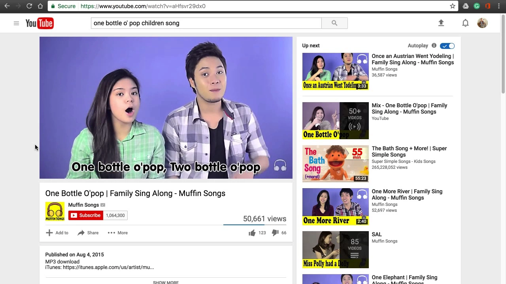Open the Mix - One Bottle O'pop thumbnail
The width and height of the screenshot is (506, 284).
coord(335,121)
